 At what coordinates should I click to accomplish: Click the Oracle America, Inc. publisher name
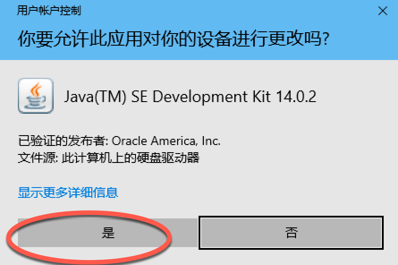tap(166, 141)
